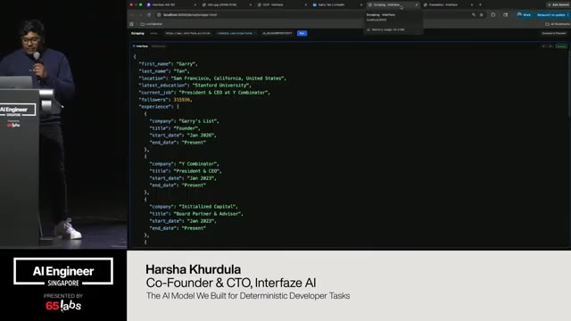
Task: Open a new browser tab
Action: (x=480, y=4)
